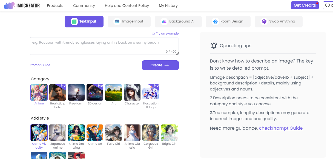Screen dimensions: 333x159
Task: Focus the prompt description text box
Action: click(x=104, y=46)
